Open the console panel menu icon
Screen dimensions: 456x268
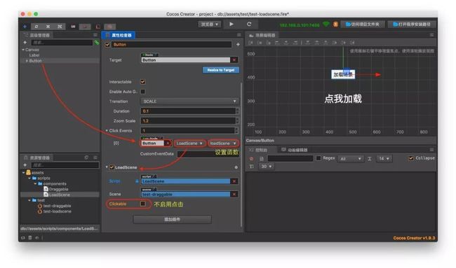pyautogui.click(x=432, y=150)
